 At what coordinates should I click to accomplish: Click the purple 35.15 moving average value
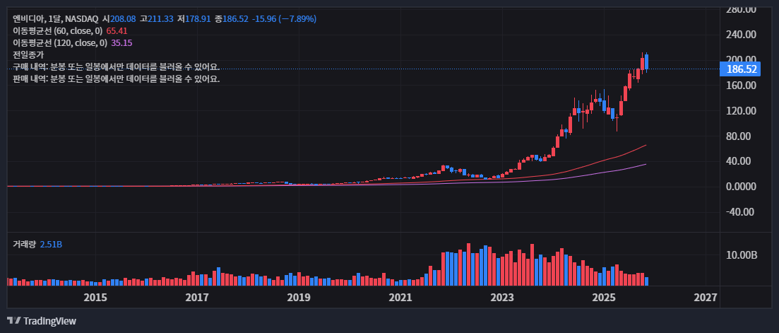[x=121, y=43]
